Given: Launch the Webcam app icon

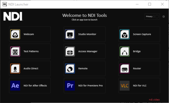Looking at the screenshot, I should 15,34.
